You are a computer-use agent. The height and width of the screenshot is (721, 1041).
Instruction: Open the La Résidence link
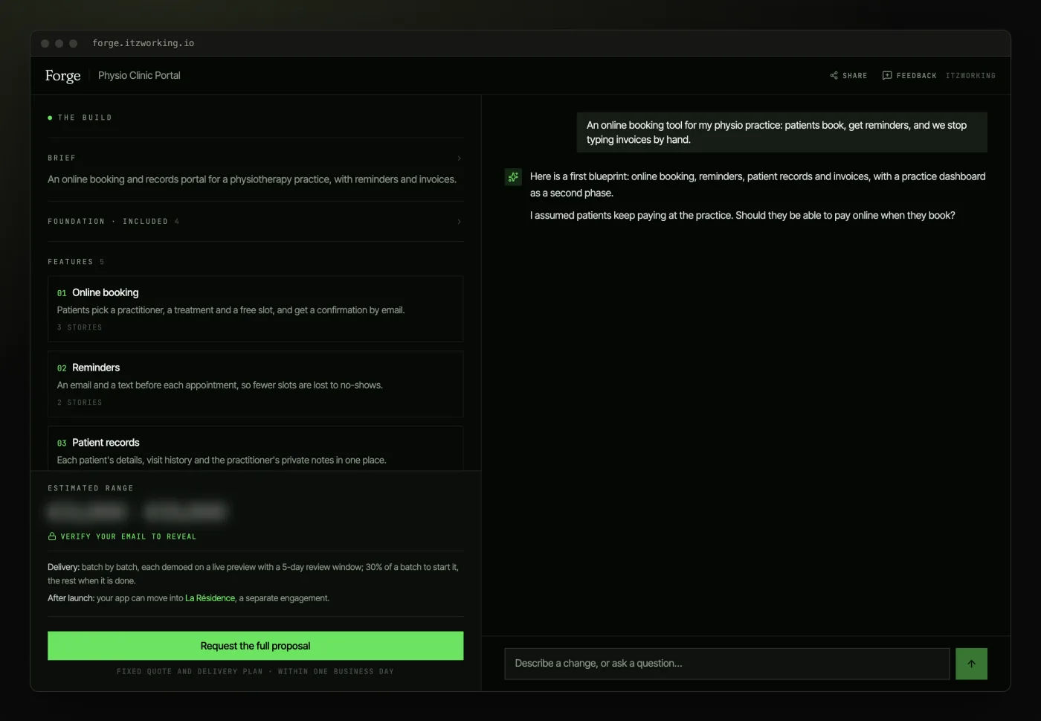[210, 598]
